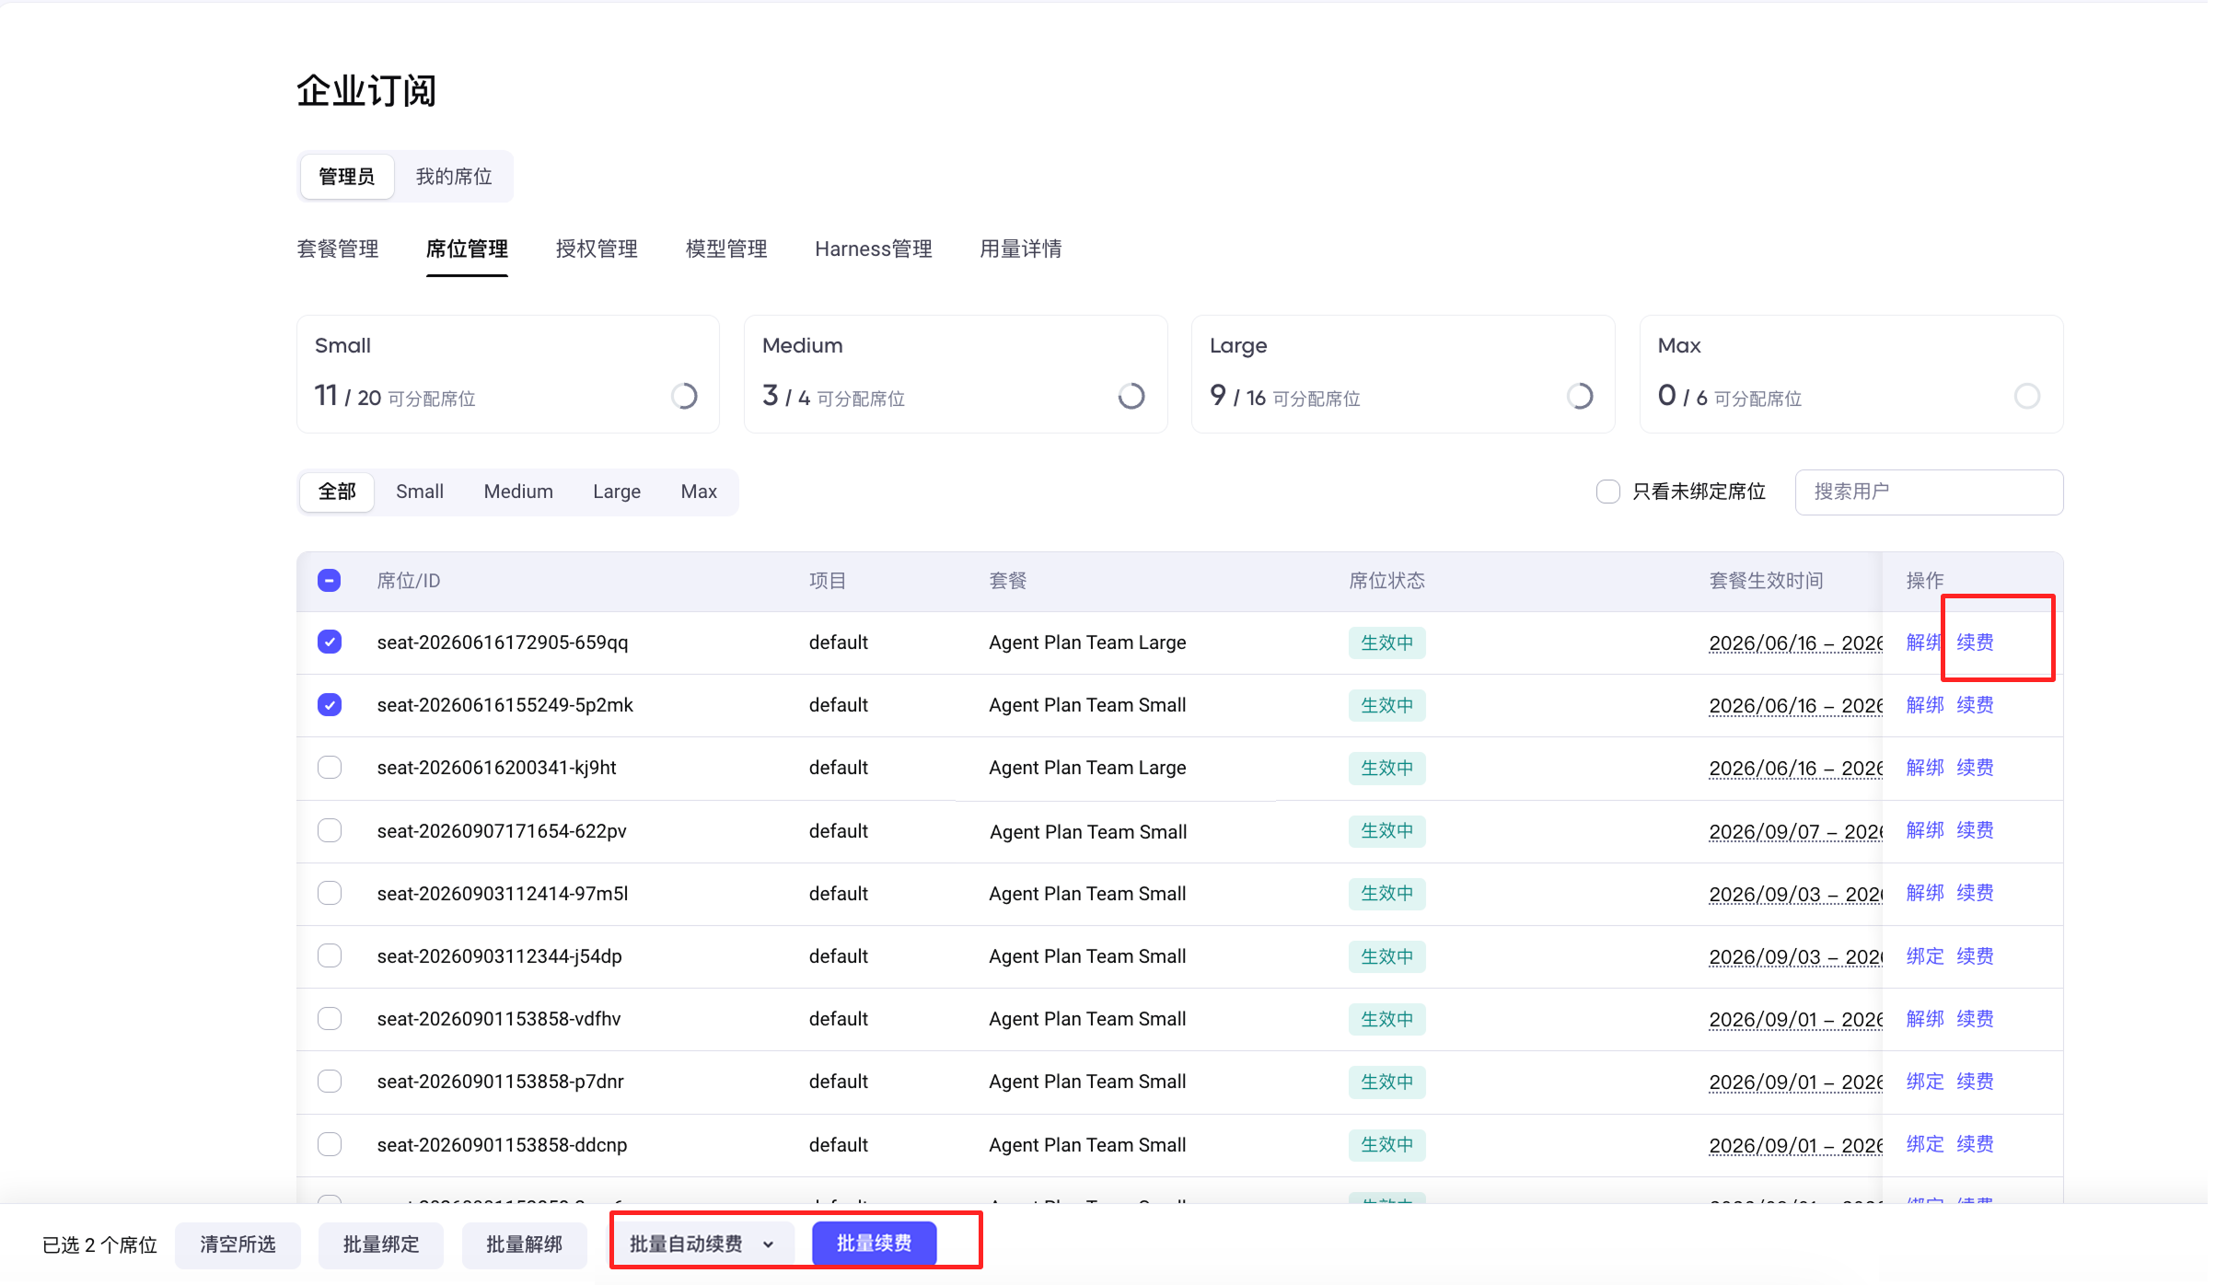Filter seats by Medium plan

(518, 492)
